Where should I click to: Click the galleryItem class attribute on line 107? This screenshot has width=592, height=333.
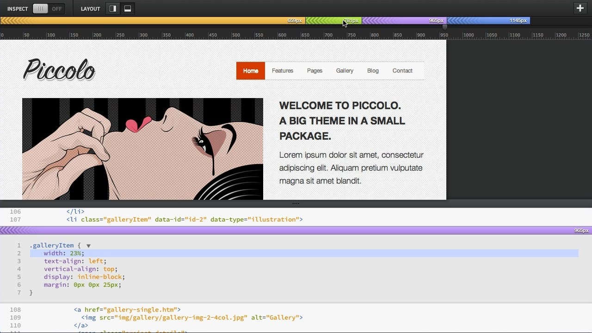[116, 219]
